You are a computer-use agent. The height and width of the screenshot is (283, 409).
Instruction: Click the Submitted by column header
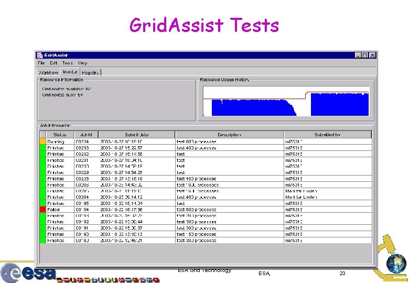328,135
